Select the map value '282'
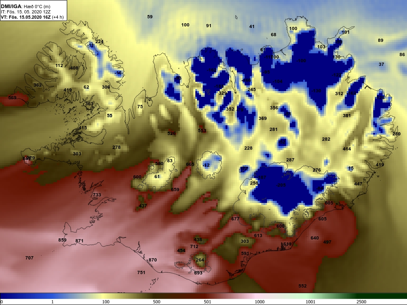 coord(326,139)
